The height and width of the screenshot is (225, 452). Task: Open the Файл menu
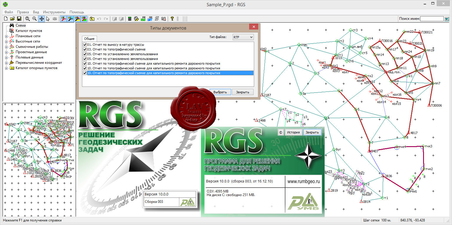(x=9, y=12)
